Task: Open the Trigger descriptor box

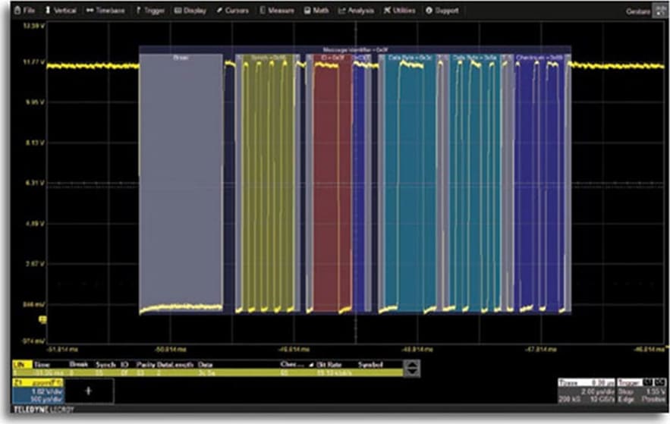Action: 641,391
